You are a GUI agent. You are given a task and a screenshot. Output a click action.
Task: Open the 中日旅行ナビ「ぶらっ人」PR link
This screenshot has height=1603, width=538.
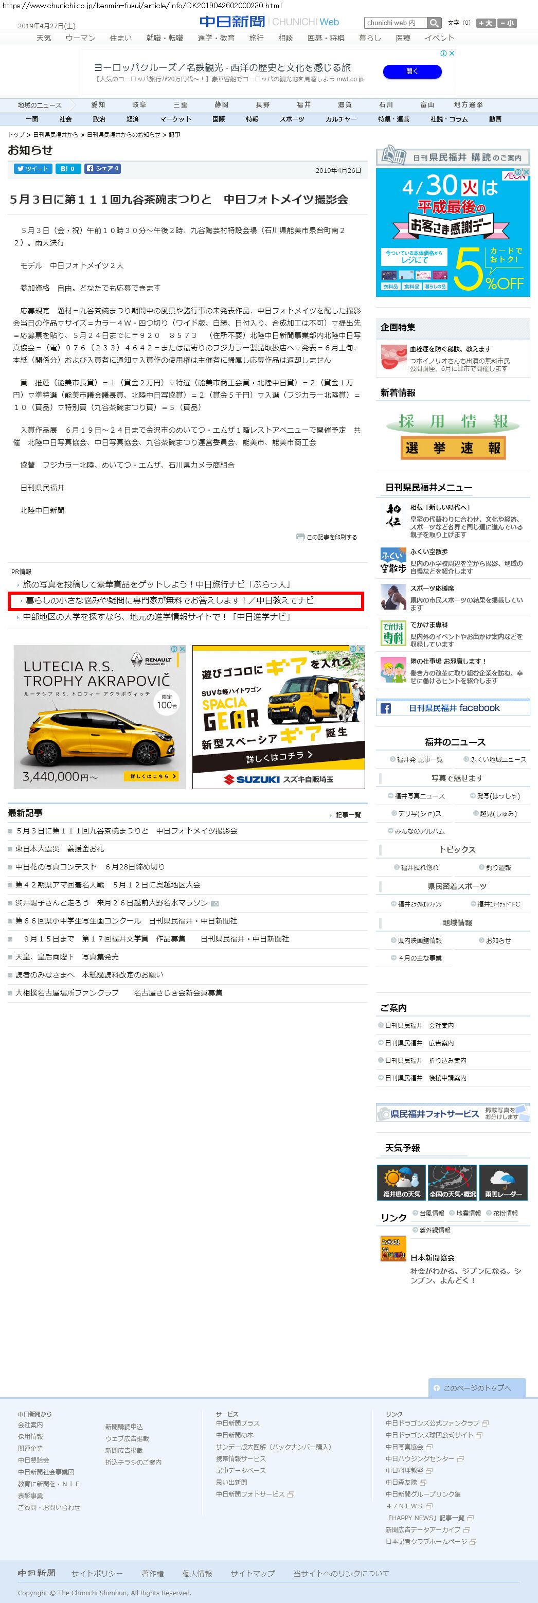tap(157, 584)
